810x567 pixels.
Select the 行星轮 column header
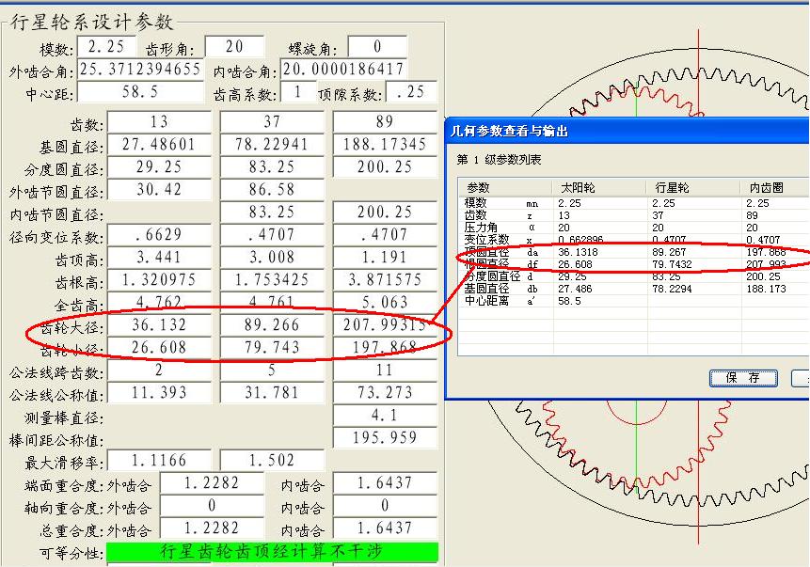pyautogui.click(x=693, y=187)
